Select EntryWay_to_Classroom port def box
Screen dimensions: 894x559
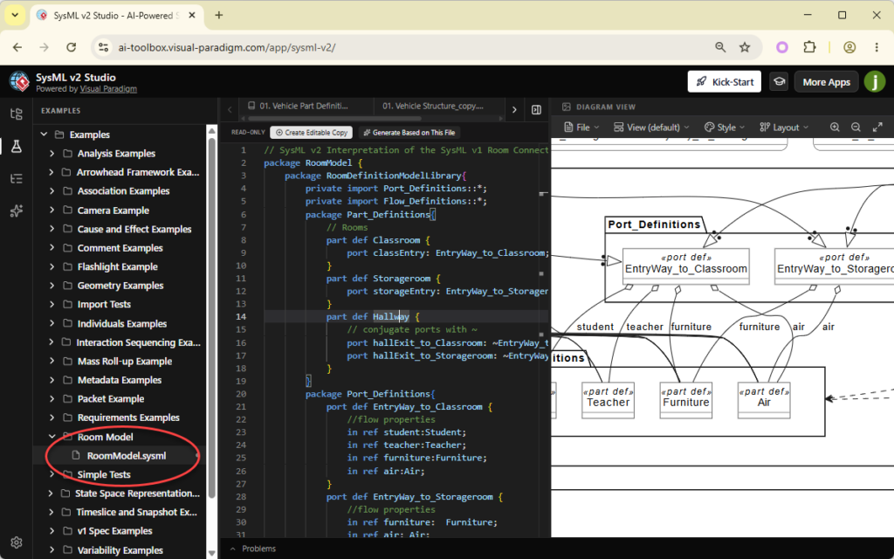click(x=686, y=266)
